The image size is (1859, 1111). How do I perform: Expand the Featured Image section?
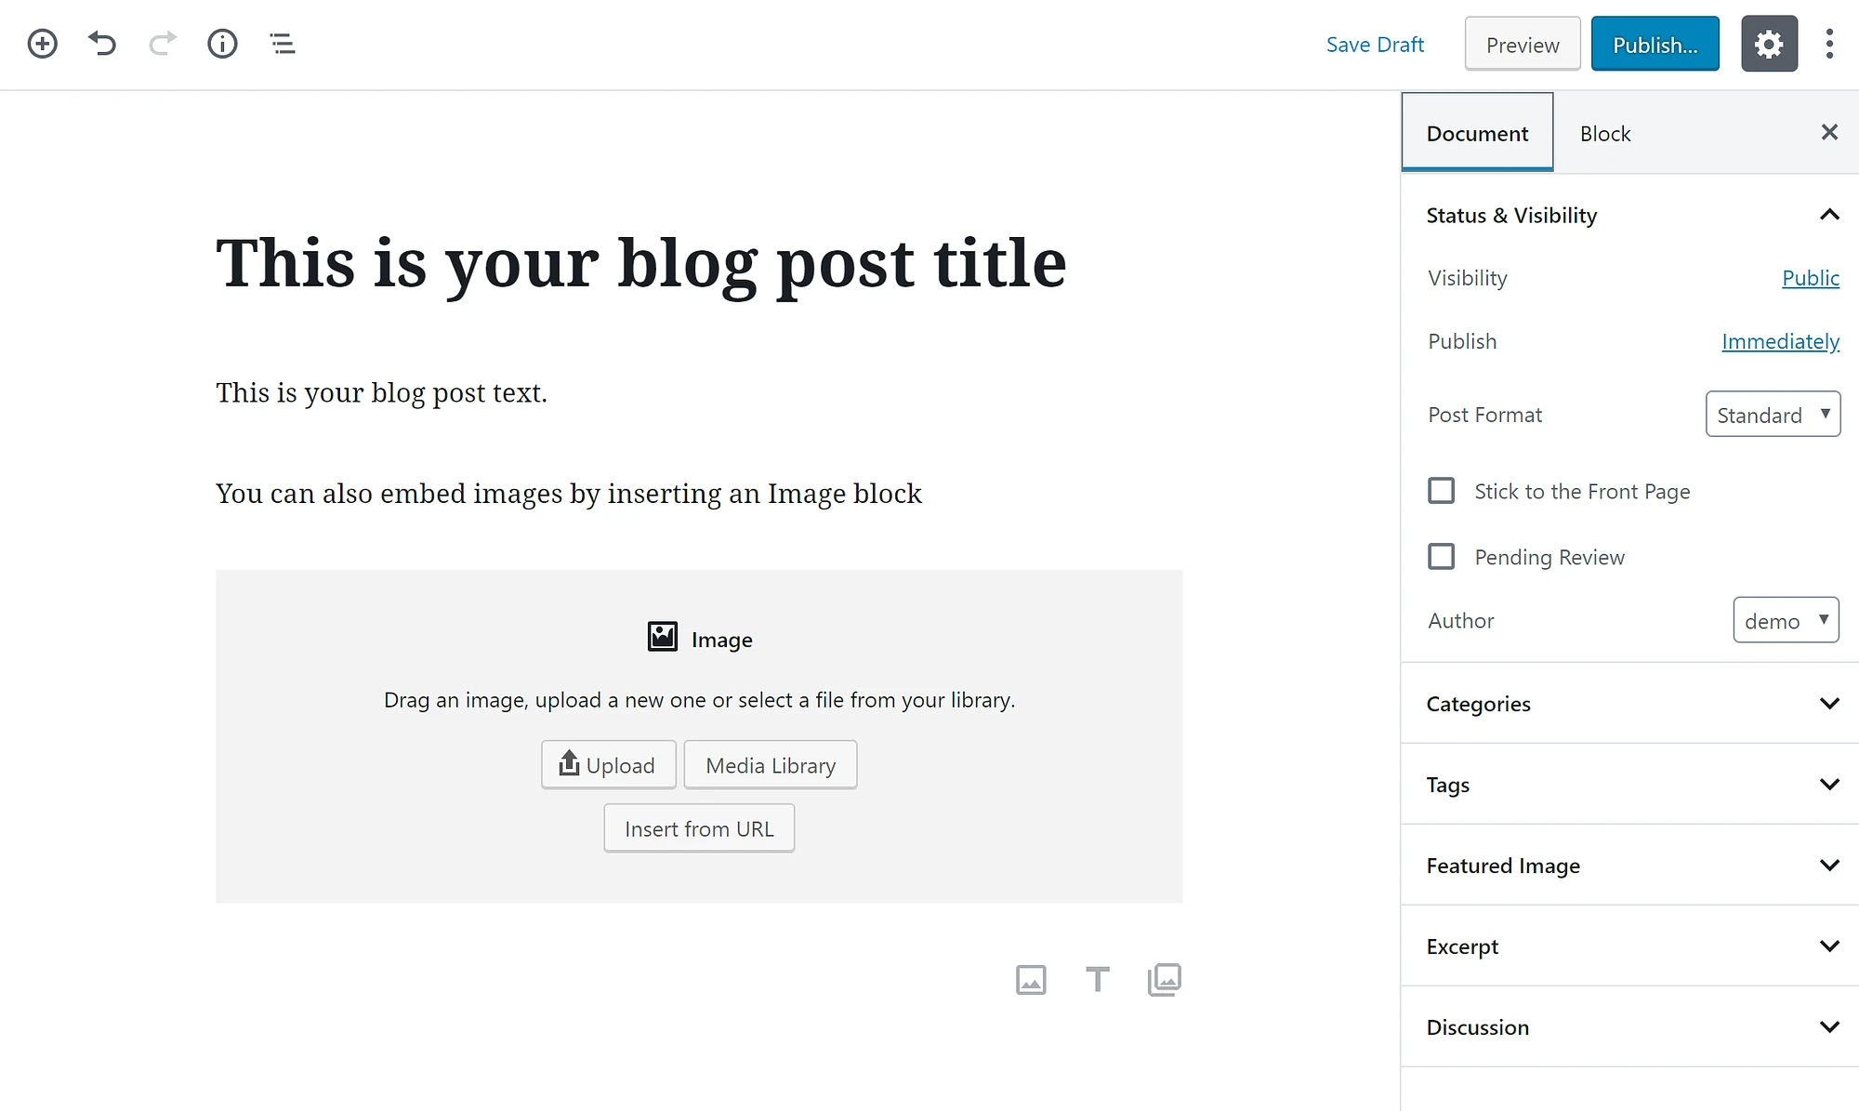click(x=1828, y=865)
